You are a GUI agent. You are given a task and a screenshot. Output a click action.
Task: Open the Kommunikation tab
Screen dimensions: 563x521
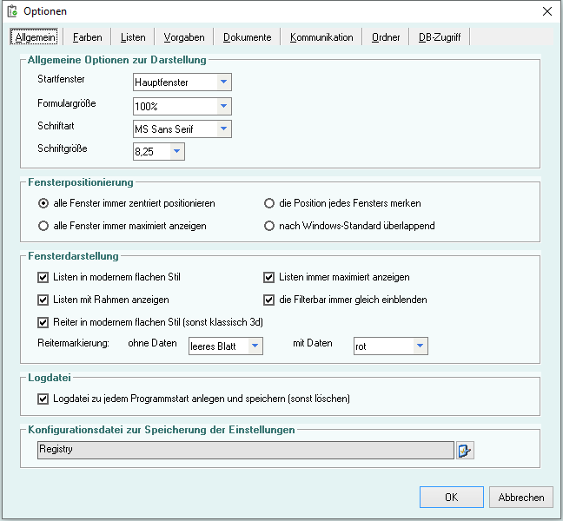321,37
